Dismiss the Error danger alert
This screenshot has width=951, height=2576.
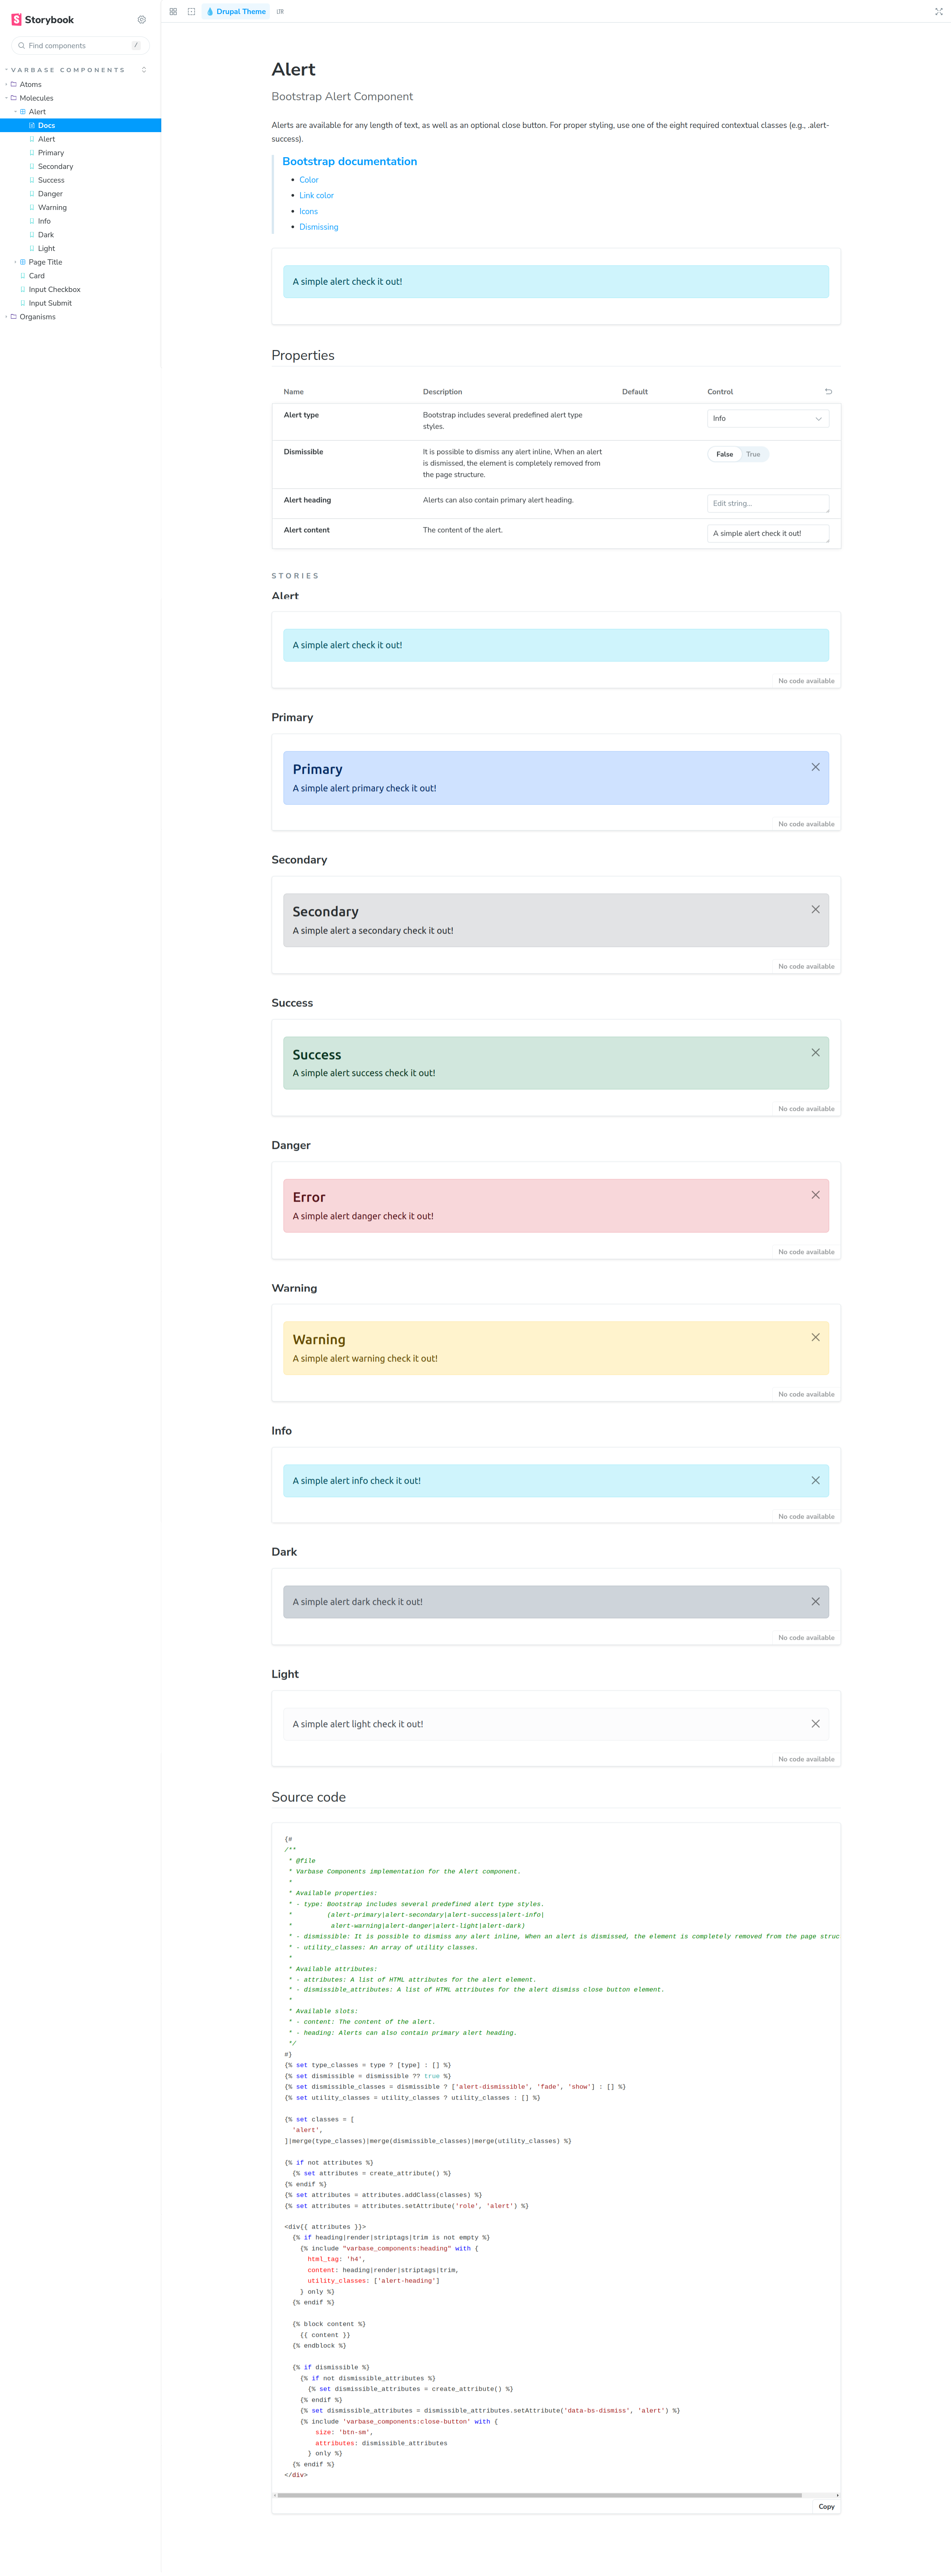coord(815,1195)
